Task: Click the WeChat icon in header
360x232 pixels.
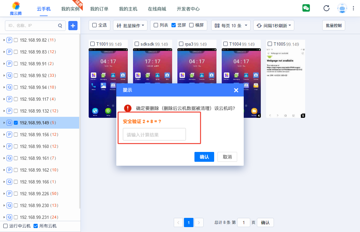Action: point(306,8)
